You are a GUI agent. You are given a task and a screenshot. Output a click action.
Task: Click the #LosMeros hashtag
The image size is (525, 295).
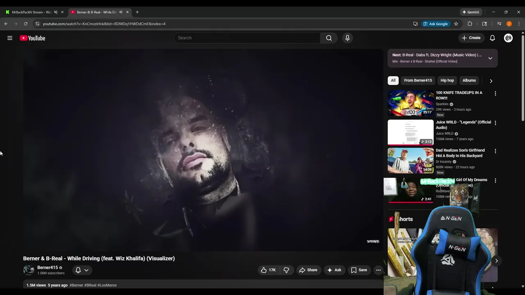(x=107, y=285)
